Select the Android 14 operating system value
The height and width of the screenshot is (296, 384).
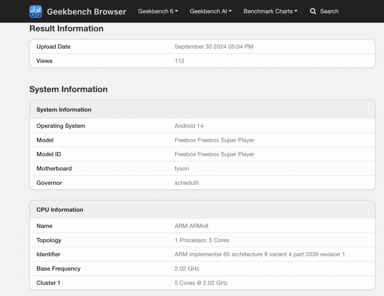pos(189,126)
